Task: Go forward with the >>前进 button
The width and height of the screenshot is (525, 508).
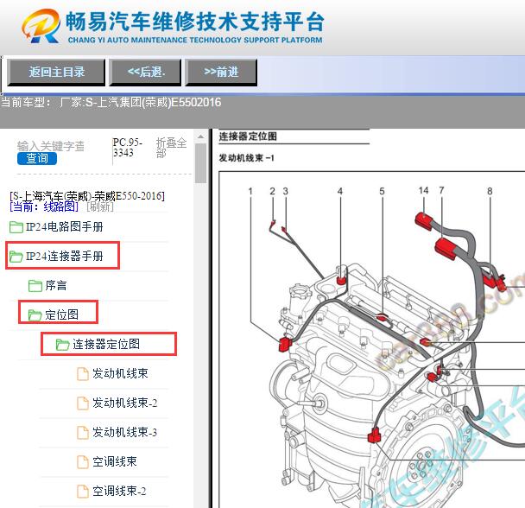Action: point(221,73)
